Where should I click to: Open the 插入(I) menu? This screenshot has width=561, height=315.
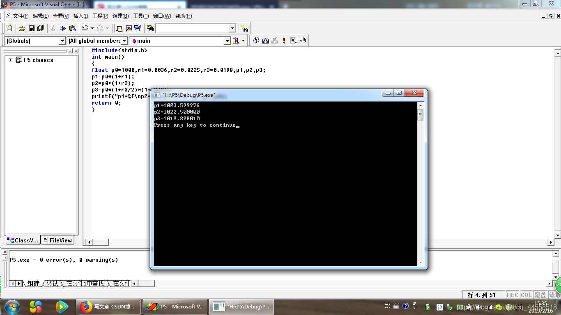pyautogui.click(x=80, y=16)
